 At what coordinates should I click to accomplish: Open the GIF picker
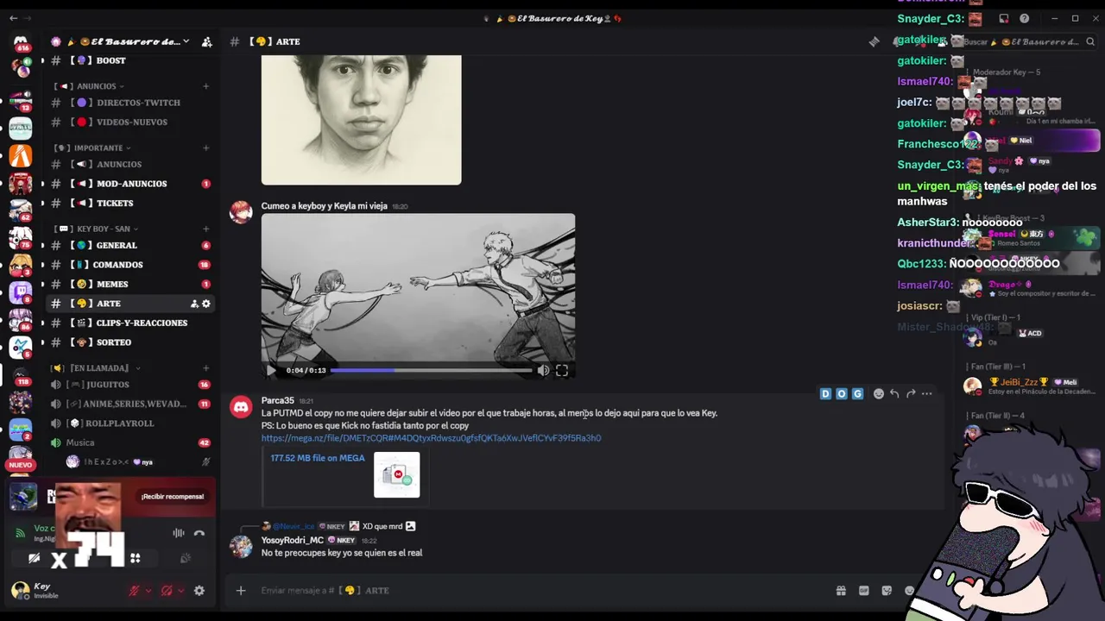point(863,591)
